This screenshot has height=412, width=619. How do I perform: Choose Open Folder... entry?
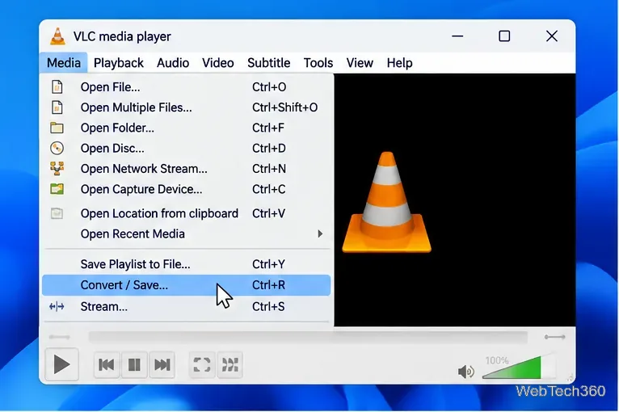pyautogui.click(x=187, y=128)
